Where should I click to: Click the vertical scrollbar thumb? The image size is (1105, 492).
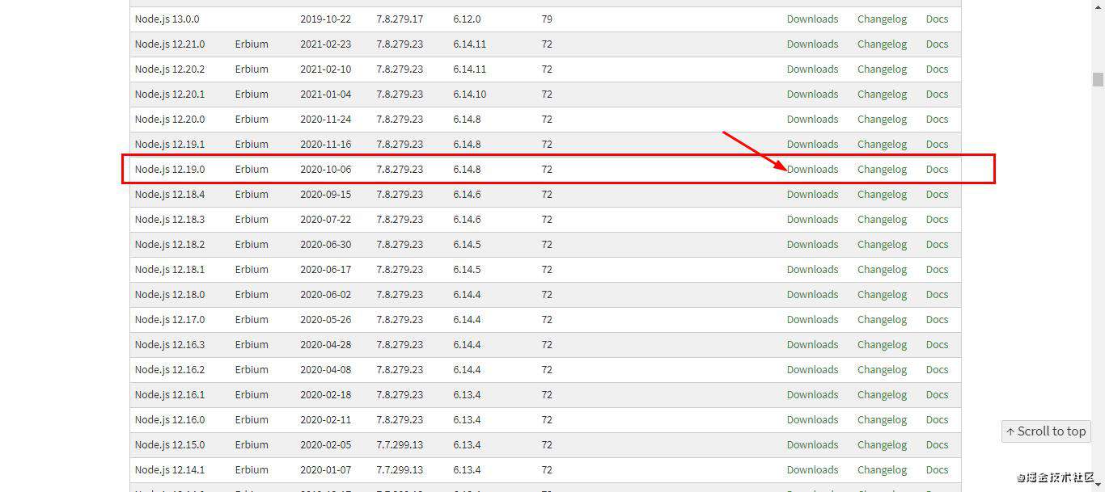[1098, 79]
